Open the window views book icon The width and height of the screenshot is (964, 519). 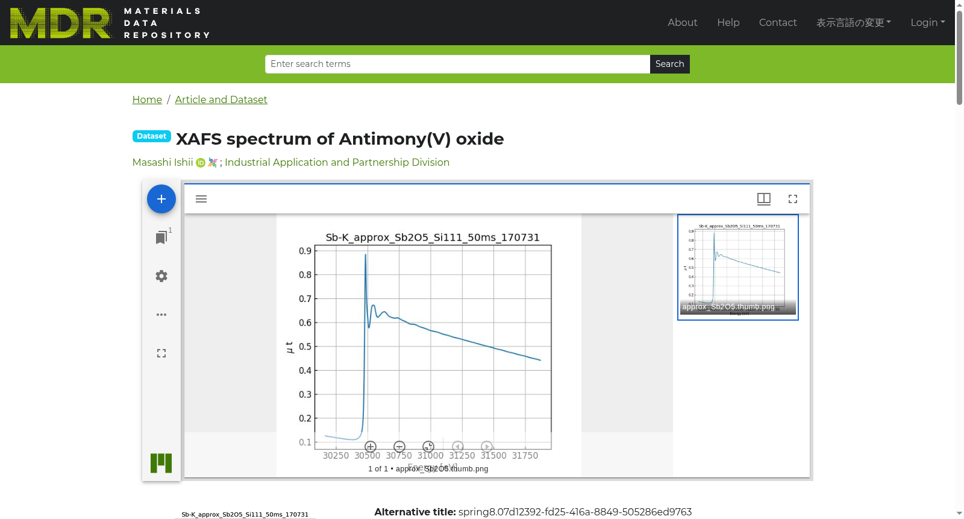point(764,199)
